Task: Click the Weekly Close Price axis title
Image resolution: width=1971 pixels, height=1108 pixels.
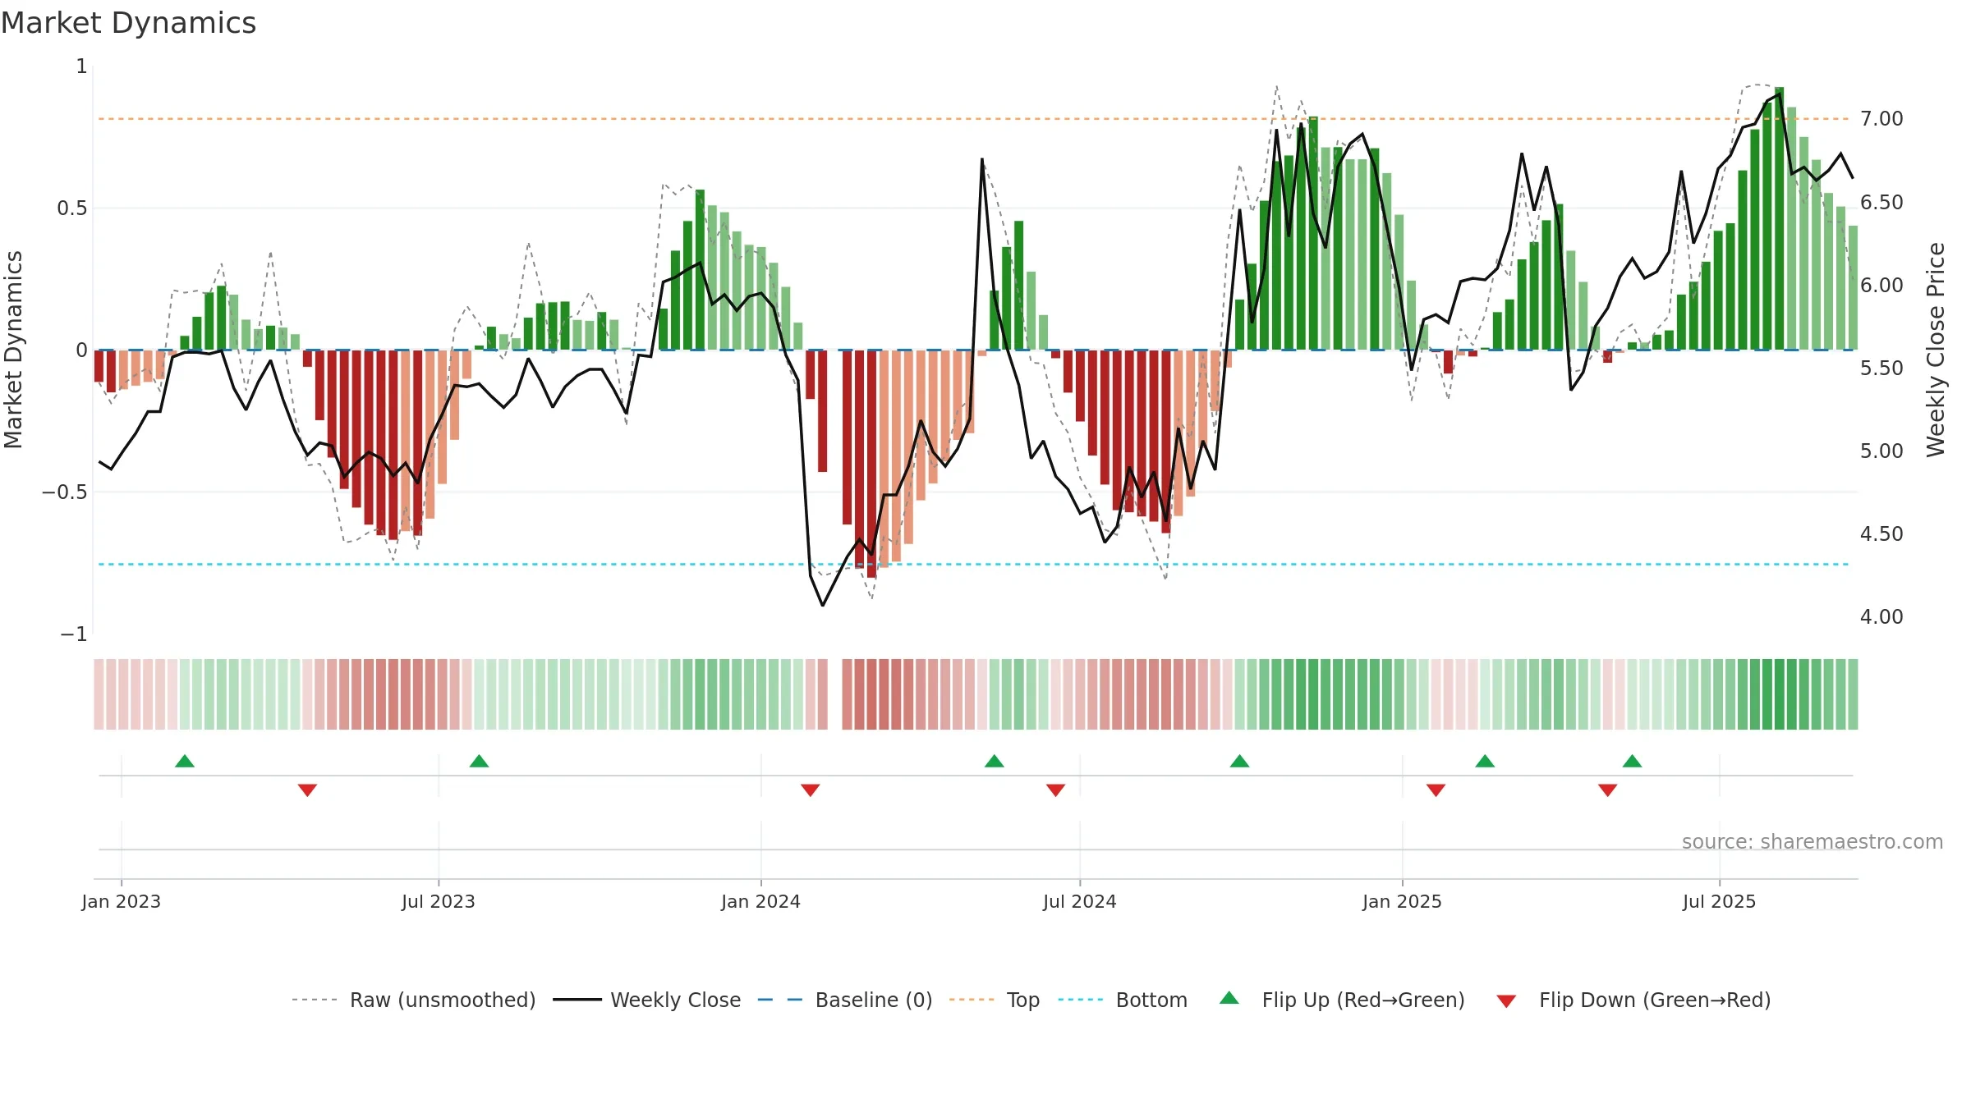Action: pyautogui.click(x=1936, y=350)
